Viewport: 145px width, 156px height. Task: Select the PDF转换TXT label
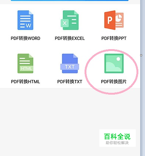tap(70, 82)
